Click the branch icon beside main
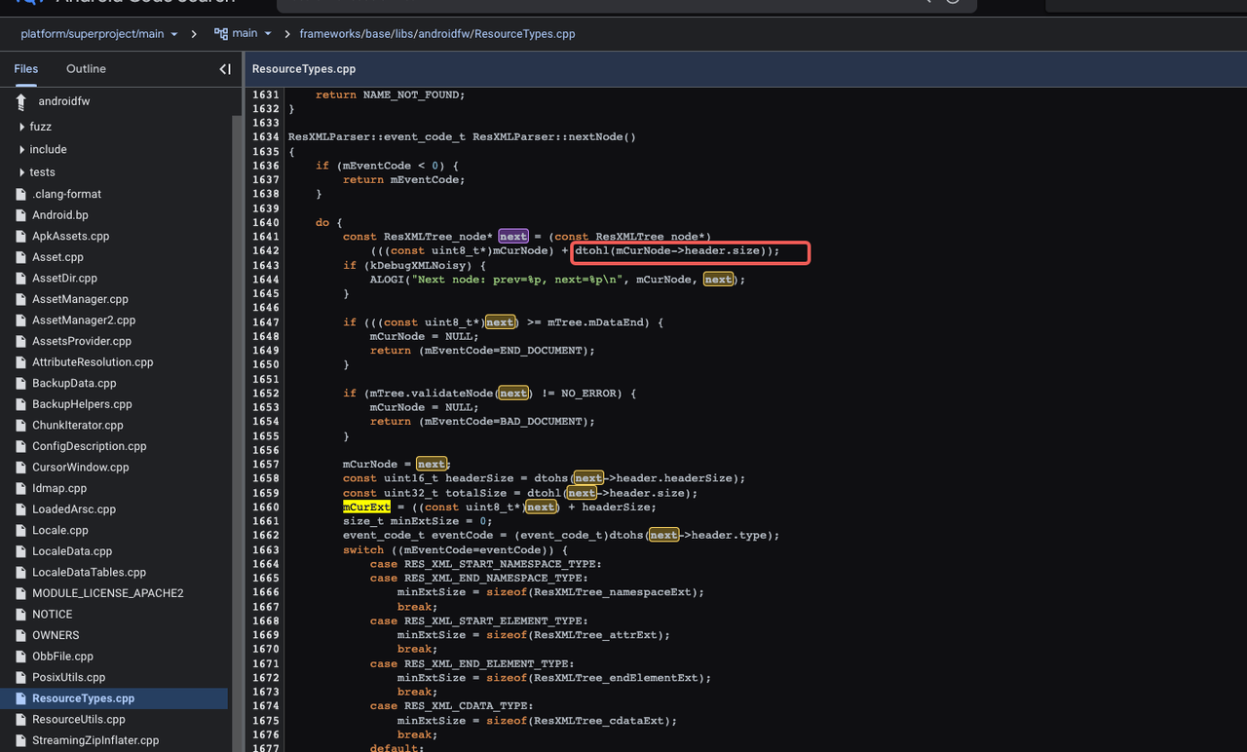The height and width of the screenshot is (752, 1247). [x=220, y=34]
